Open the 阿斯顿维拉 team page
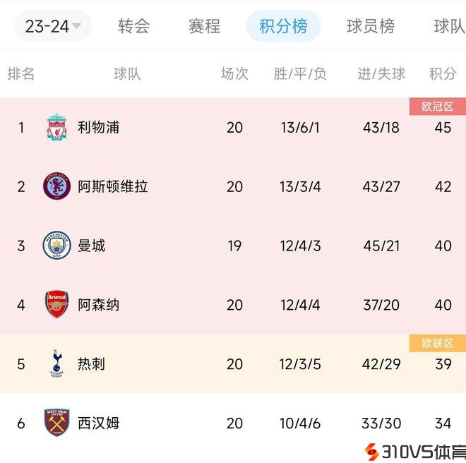Image resolution: width=466 pixels, height=463 pixels. (112, 187)
